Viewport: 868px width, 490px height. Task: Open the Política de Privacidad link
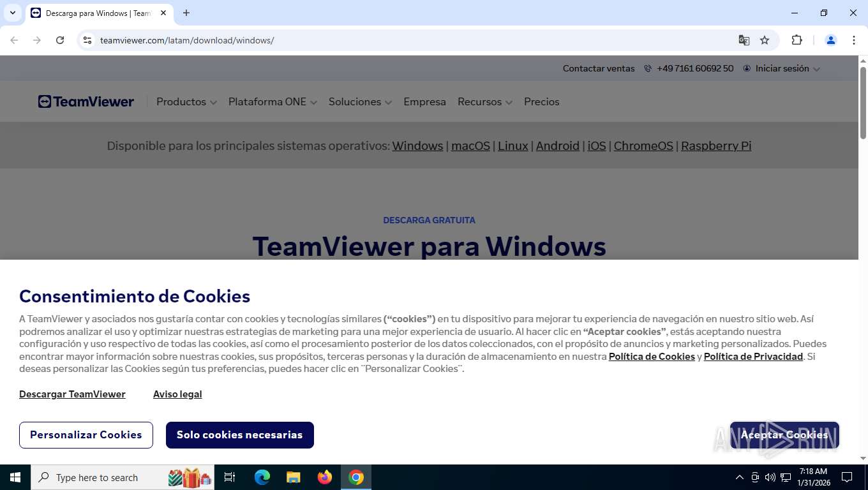[x=753, y=356]
